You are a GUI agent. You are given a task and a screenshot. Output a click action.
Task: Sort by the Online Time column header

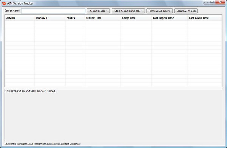(x=103, y=18)
